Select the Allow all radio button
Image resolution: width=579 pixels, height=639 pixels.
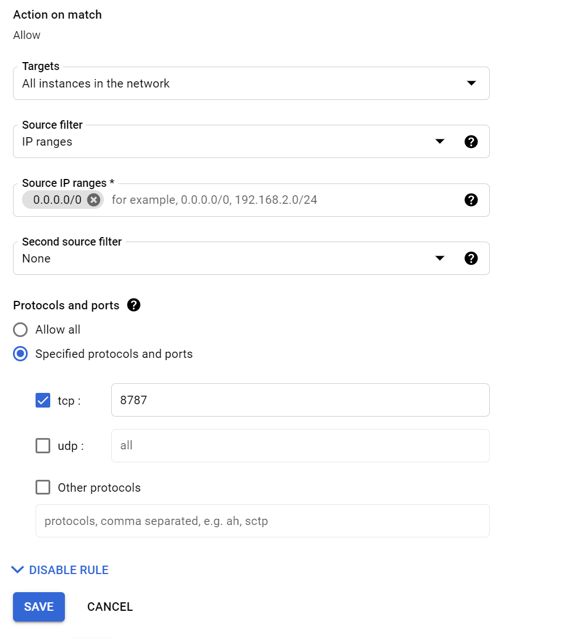20,330
